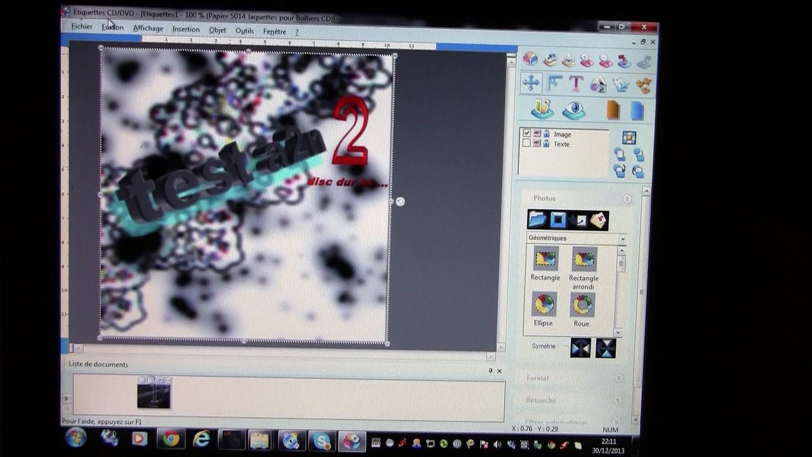This screenshot has width=812, height=457.
Task: Open Google Chrome from the taskbar
Action: [x=171, y=439]
